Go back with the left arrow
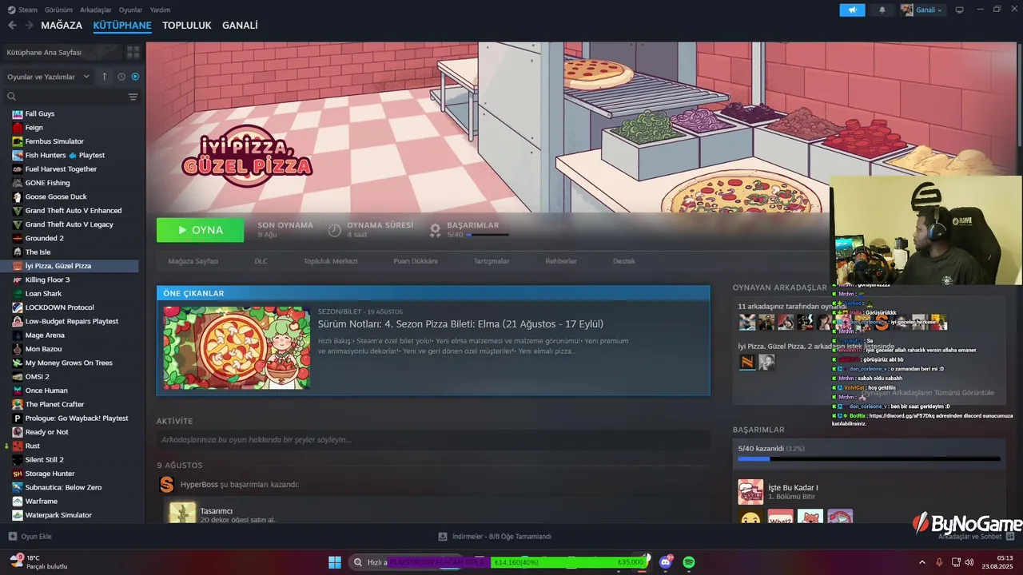Image resolution: width=1023 pixels, height=575 pixels. 12,26
